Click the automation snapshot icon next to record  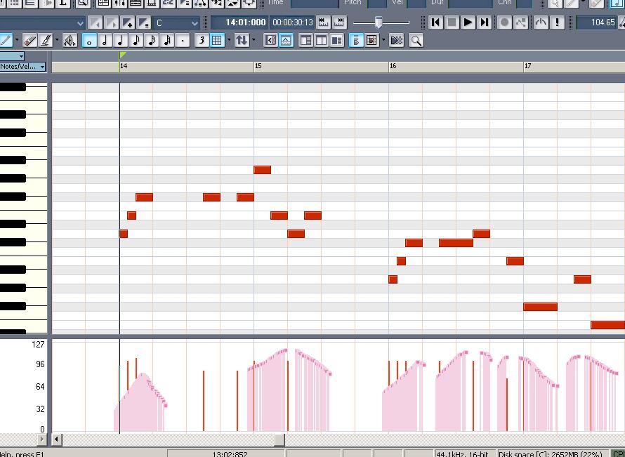tap(521, 22)
